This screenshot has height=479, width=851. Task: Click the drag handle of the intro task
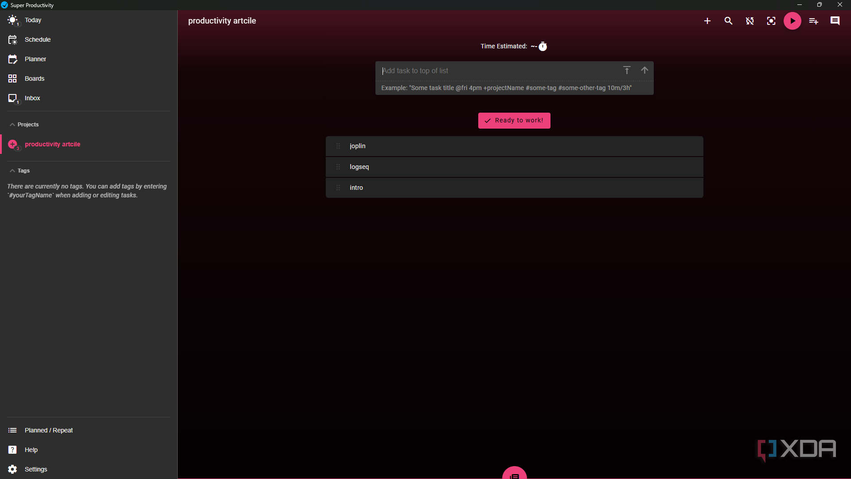[x=338, y=188]
